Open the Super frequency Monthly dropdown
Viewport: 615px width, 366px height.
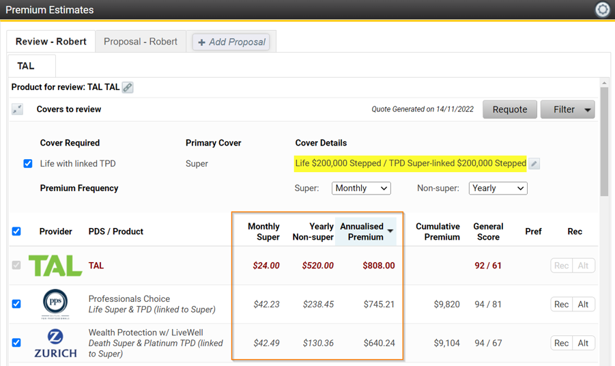point(361,188)
